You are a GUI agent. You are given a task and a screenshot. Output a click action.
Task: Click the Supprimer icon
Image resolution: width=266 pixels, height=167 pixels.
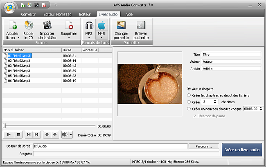point(69,25)
